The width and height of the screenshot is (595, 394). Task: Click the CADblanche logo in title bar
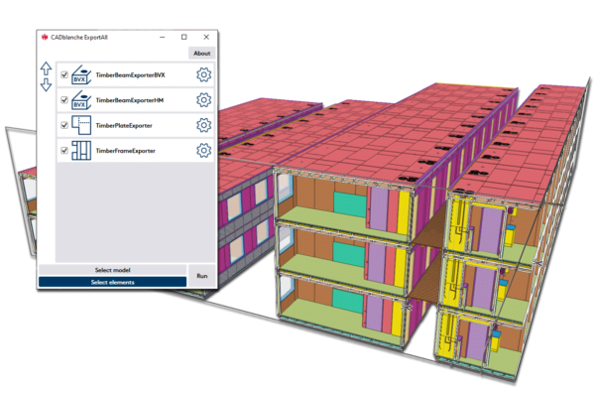[45, 38]
